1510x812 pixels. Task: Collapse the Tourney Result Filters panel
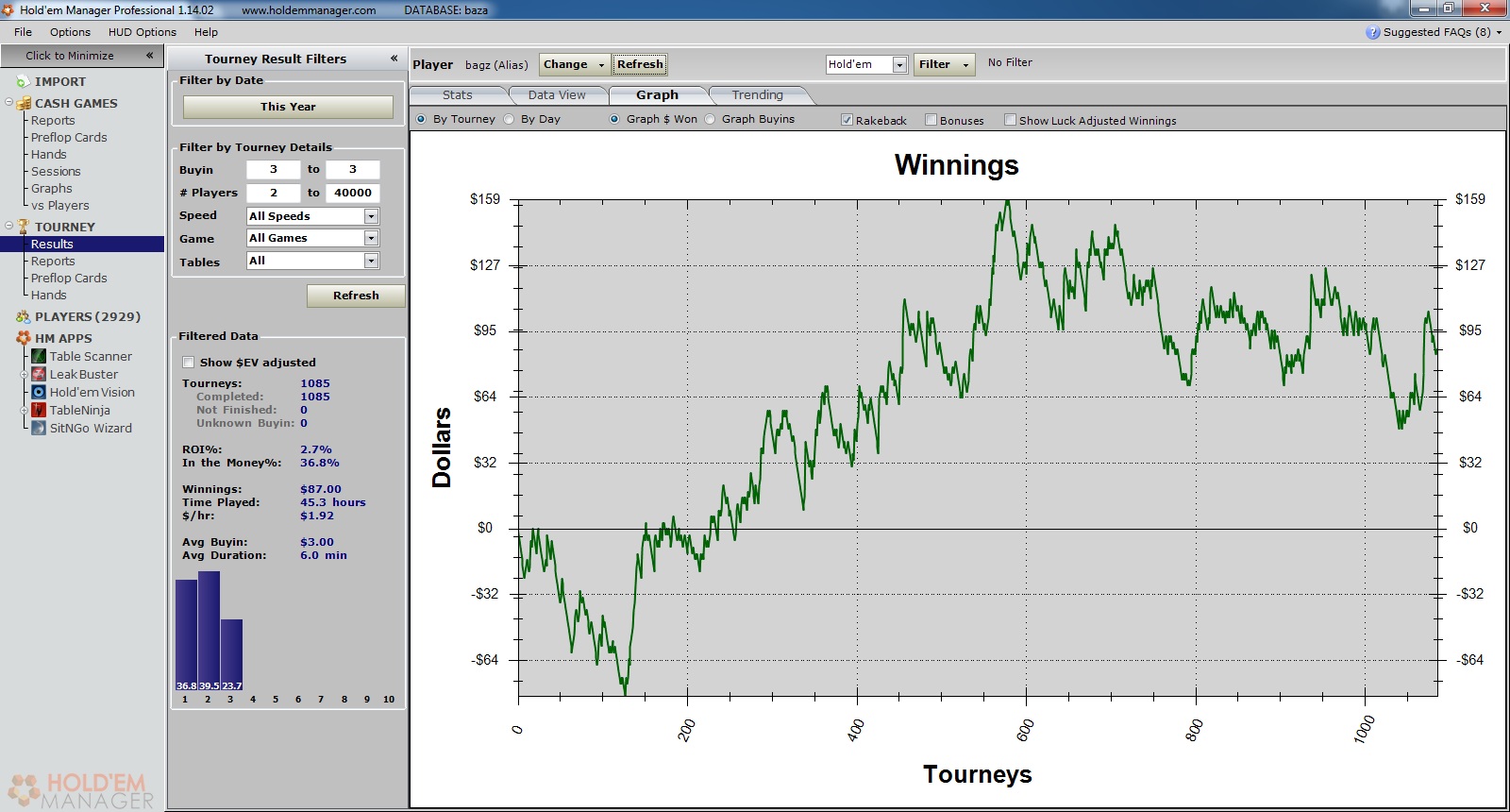(x=394, y=59)
